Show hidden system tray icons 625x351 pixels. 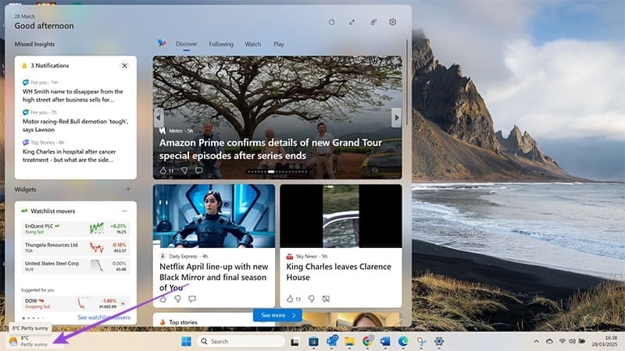tap(536, 341)
